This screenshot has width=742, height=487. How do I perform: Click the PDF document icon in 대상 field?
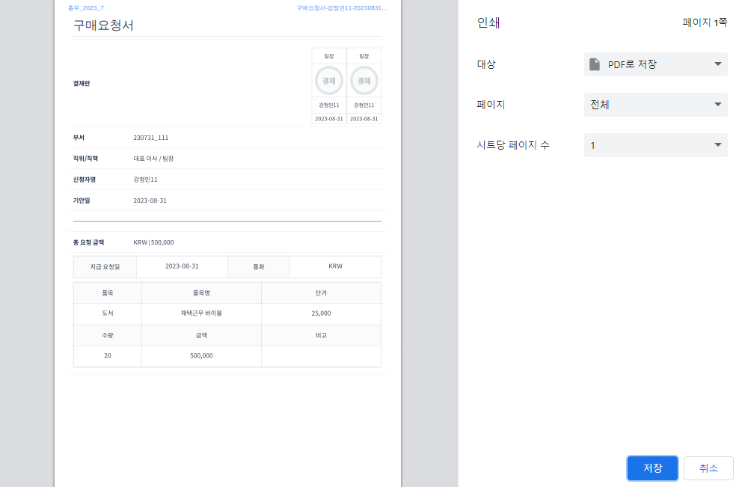[595, 64]
